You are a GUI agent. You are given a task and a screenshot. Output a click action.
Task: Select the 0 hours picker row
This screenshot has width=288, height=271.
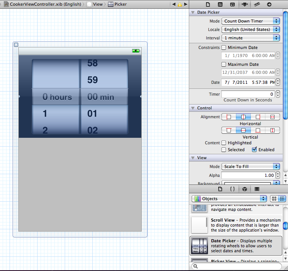[56, 97]
